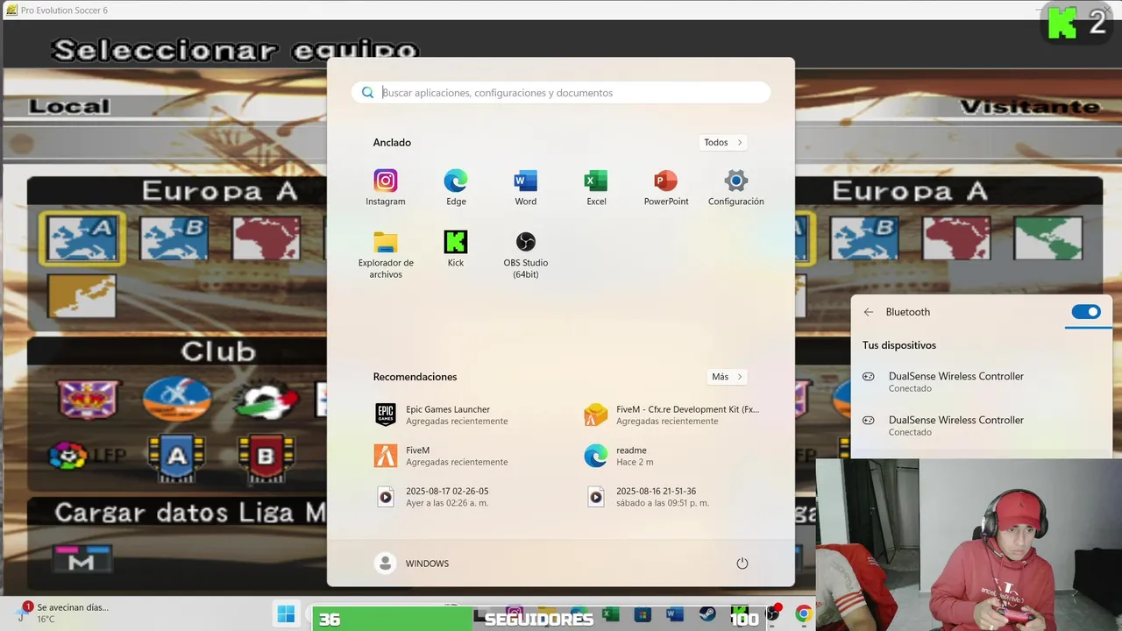Select Europa A region in Local panel
1122x631 pixels.
(x=82, y=238)
